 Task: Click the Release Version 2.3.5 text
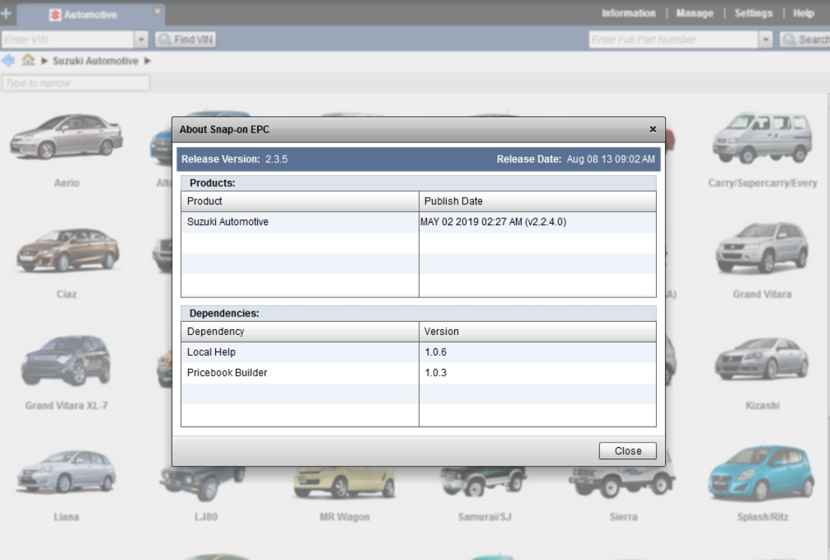point(234,159)
